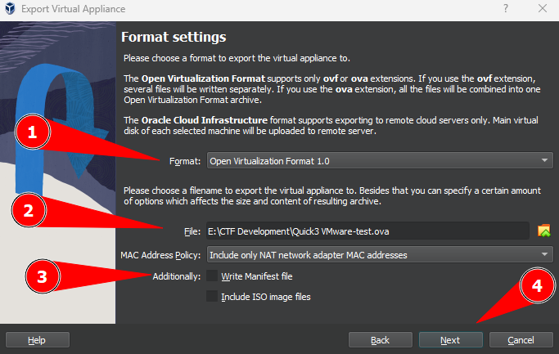The image size is (559, 354).
Task: Click the red circle numbered 2
Action: pos(28,211)
